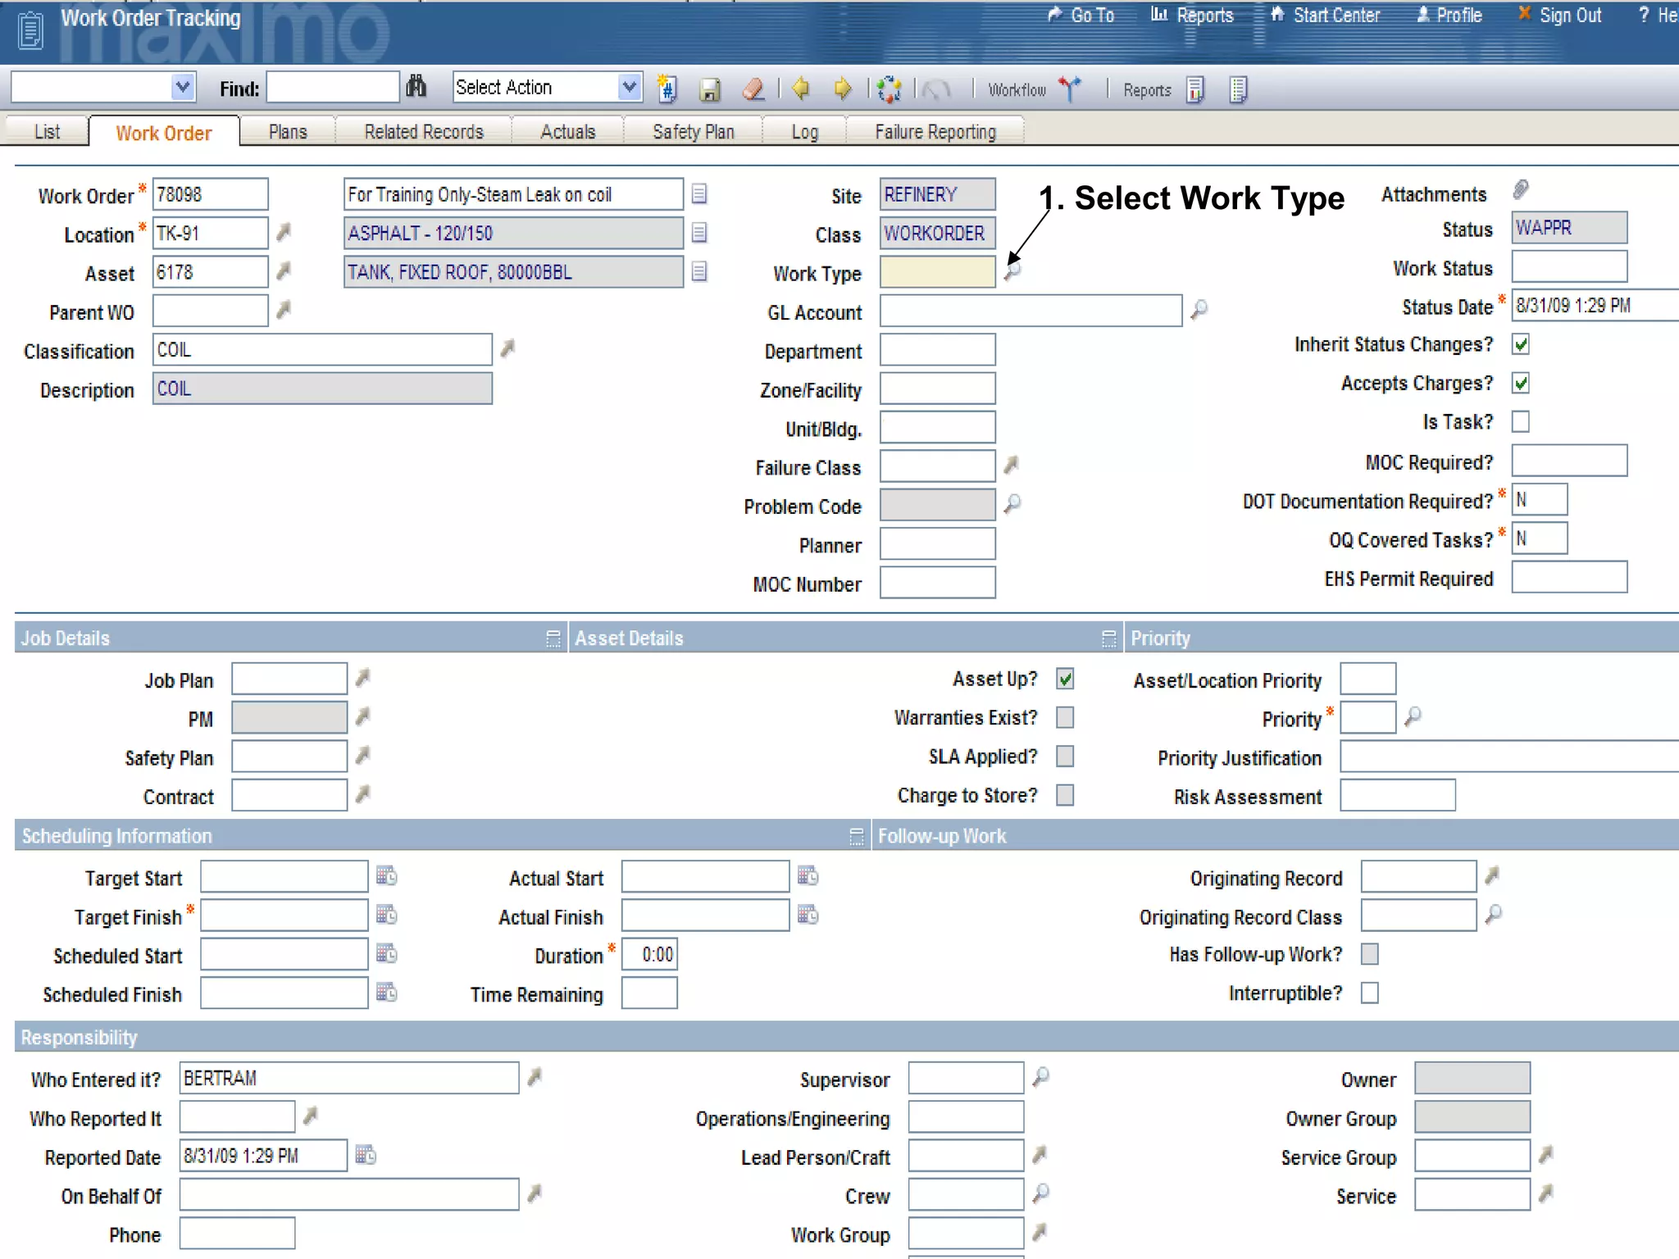The image size is (1679, 1259).
Task: Open the Work Type lookup magnifier
Action: pos(1012,270)
